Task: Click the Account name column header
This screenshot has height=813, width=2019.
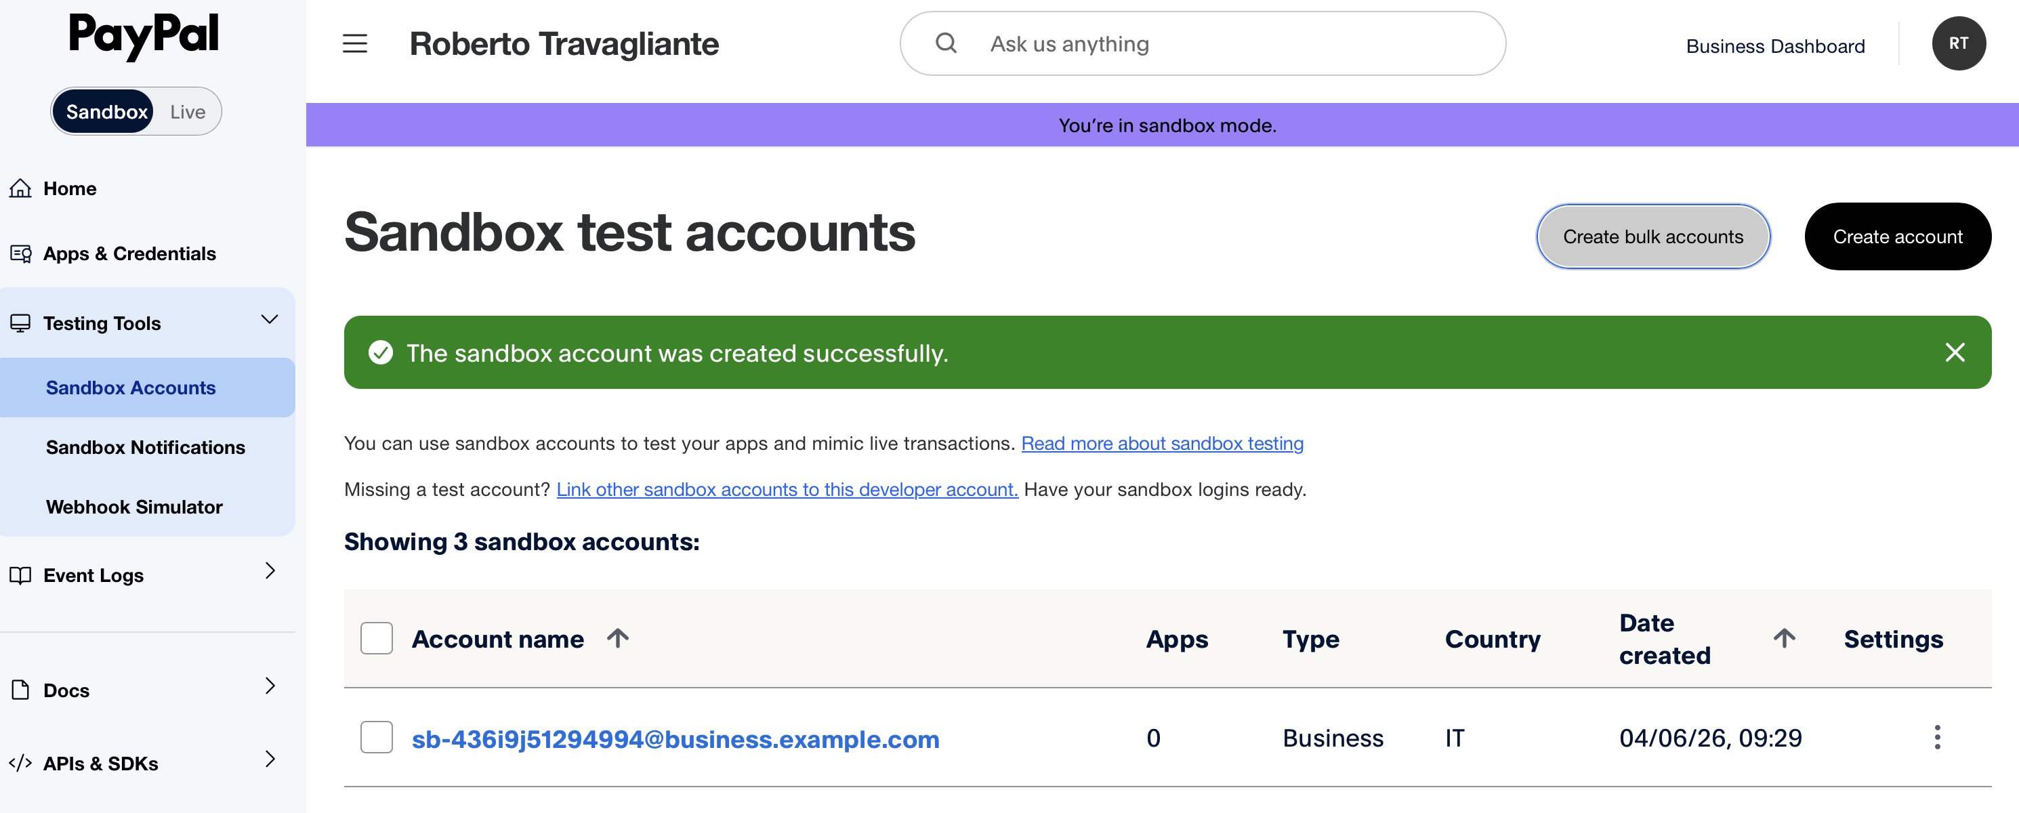Action: coord(498,639)
